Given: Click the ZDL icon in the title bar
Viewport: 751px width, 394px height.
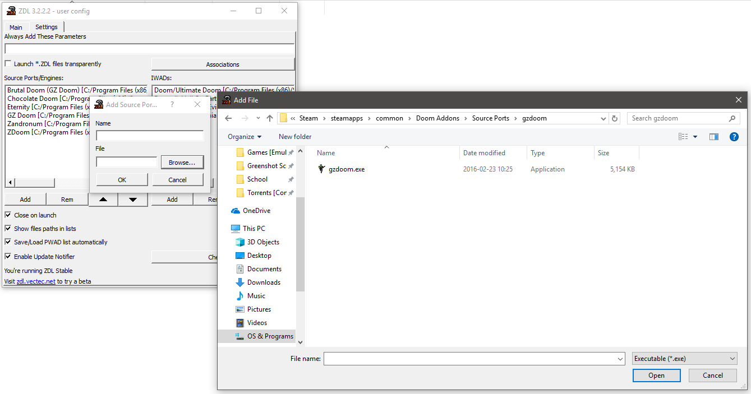Looking at the screenshot, I should pyautogui.click(x=11, y=11).
